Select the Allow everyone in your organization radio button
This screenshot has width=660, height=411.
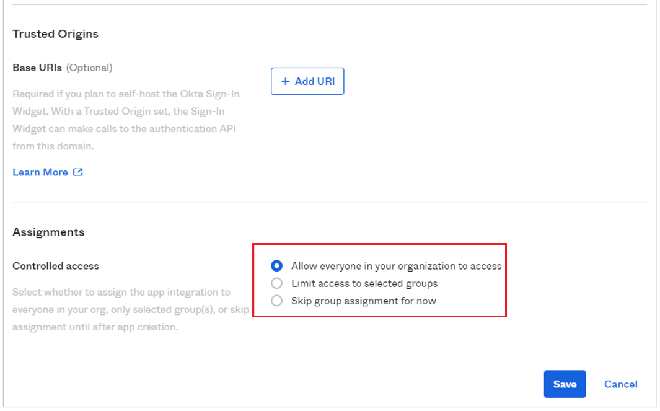[277, 266]
